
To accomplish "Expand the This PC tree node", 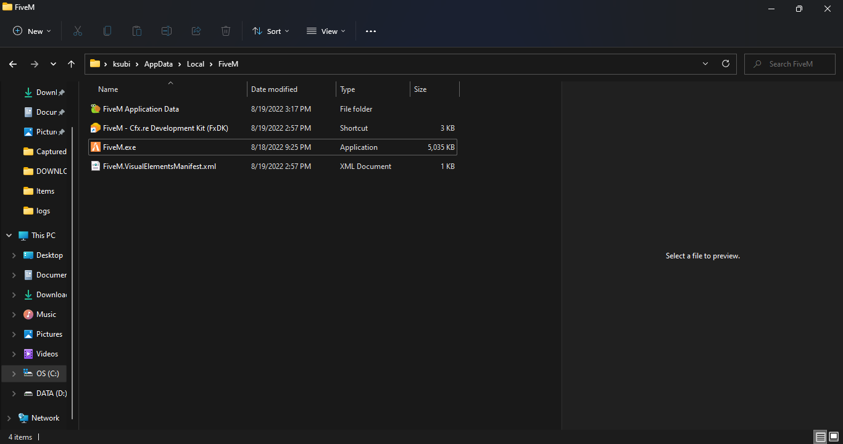I will (x=9, y=236).
